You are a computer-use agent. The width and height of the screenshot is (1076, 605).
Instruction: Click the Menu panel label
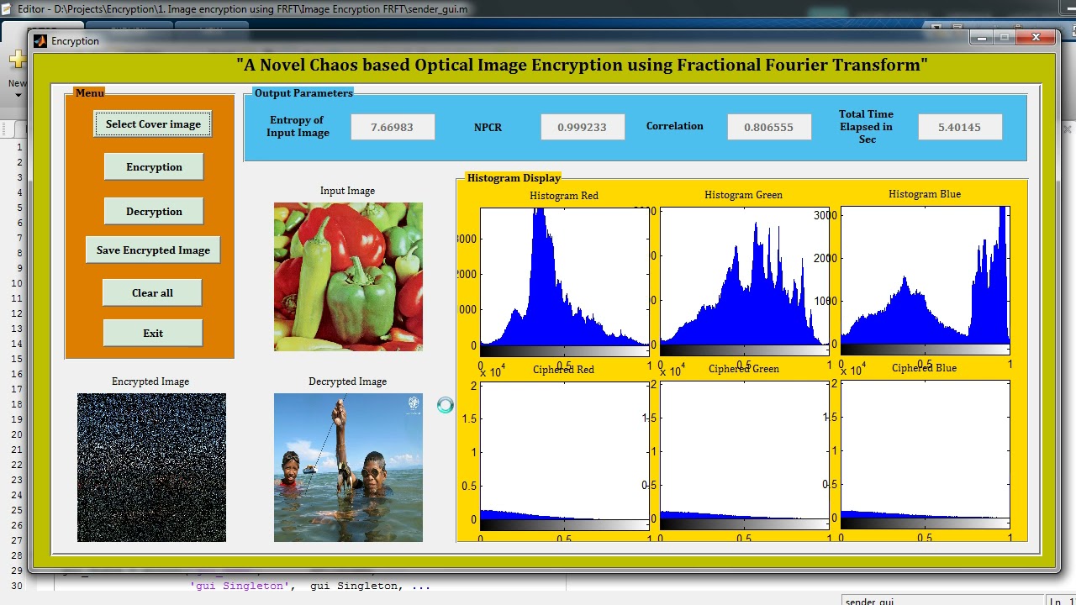coord(89,93)
